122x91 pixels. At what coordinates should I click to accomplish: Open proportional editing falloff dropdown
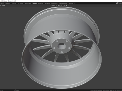coord(69,6)
